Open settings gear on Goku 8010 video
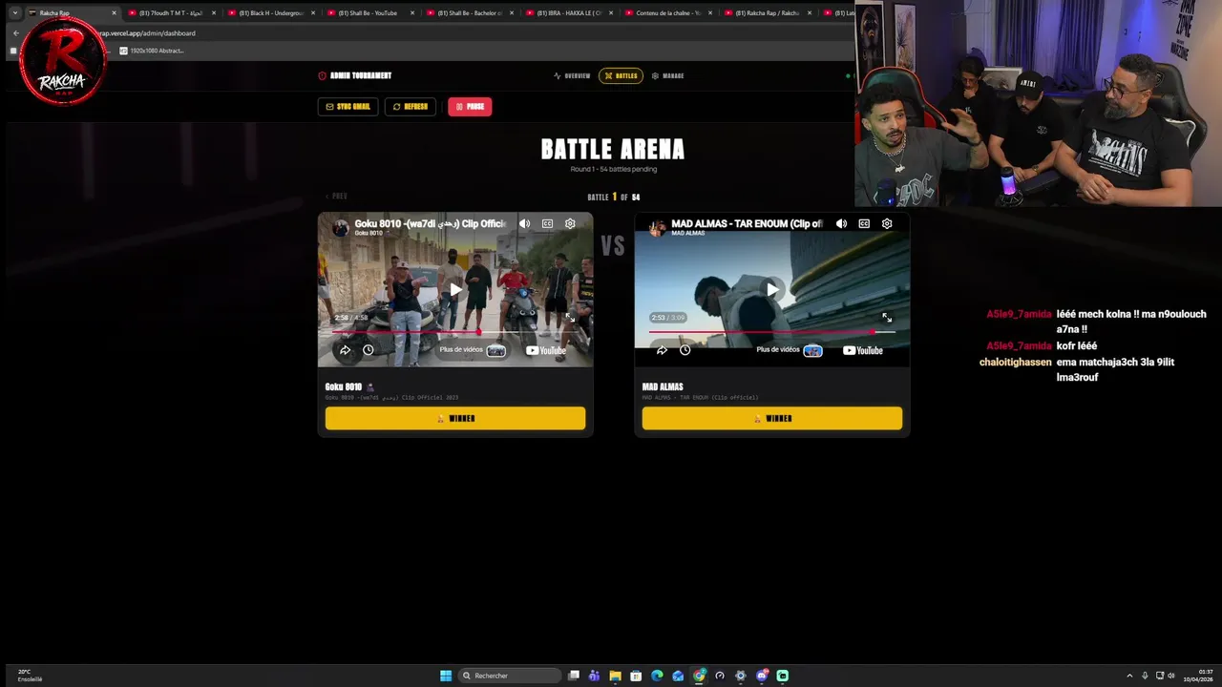Screen dimensions: 1222x687 tap(570, 223)
